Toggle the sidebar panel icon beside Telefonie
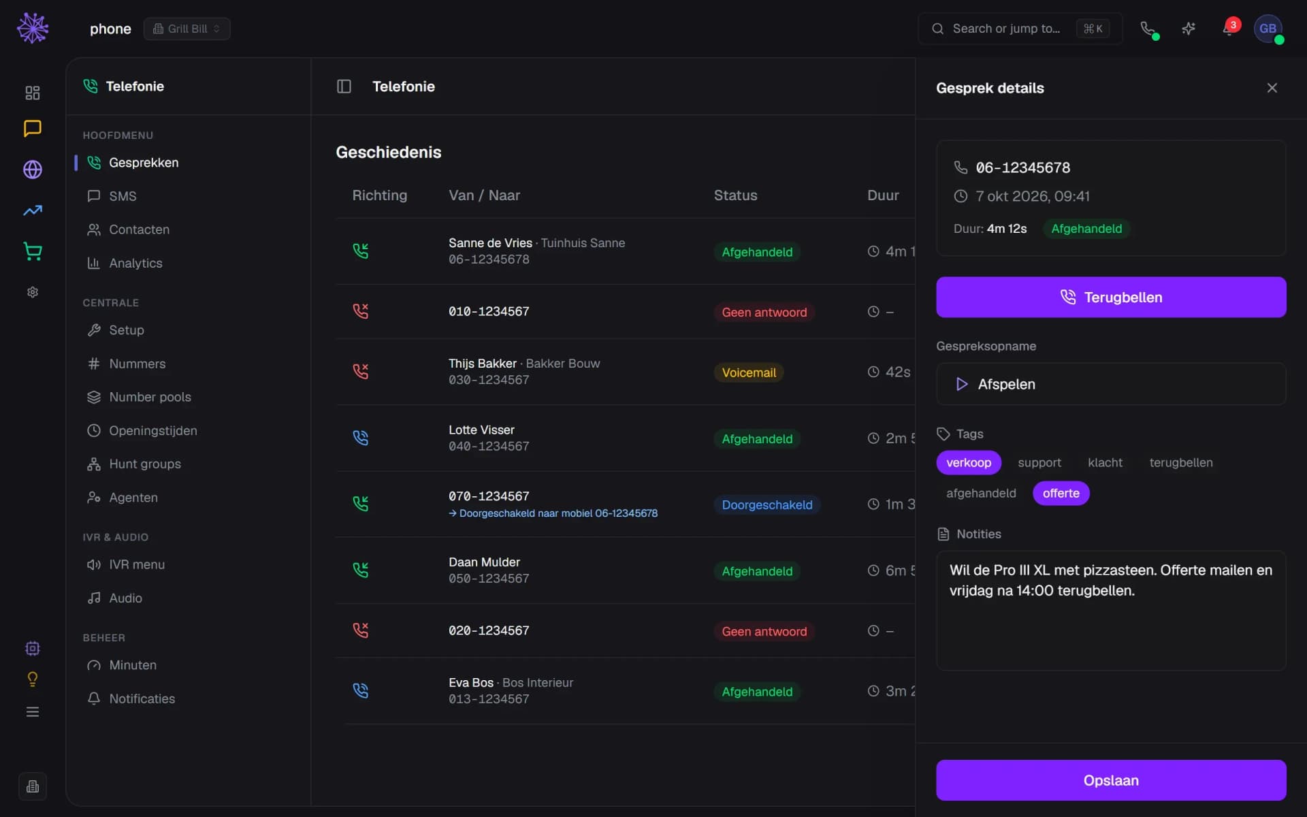 coord(344,86)
